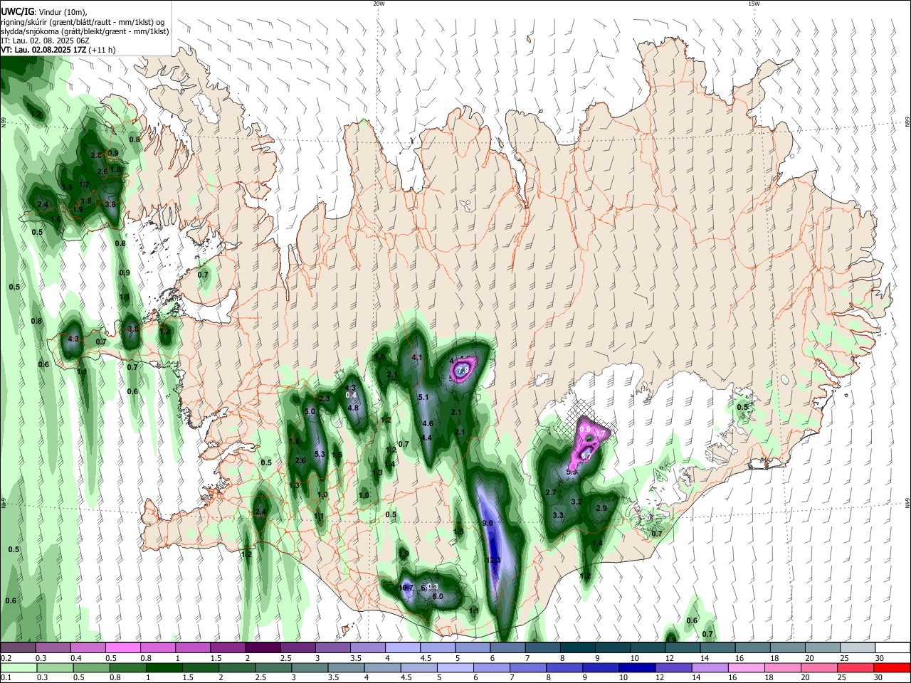Click the light violet swatch labeled 14 in lower legend row
The width and height of the screenshot is (911, 683).
(710, 667)
